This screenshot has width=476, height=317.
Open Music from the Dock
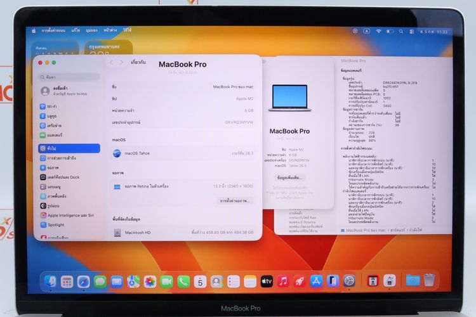click(x=283, y=281)
